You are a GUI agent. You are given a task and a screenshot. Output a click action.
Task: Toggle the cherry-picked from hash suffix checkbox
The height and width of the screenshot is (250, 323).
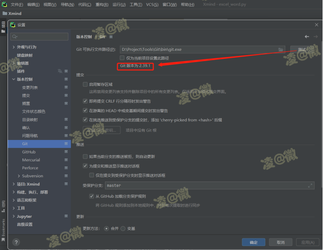pyautogui.click(x=85, y=120)
